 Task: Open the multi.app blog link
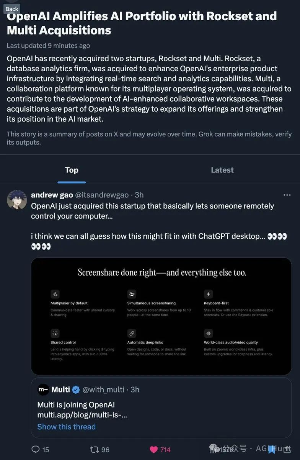(82, 415)
